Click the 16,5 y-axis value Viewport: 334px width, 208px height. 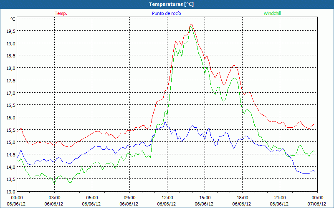point(11,105)
